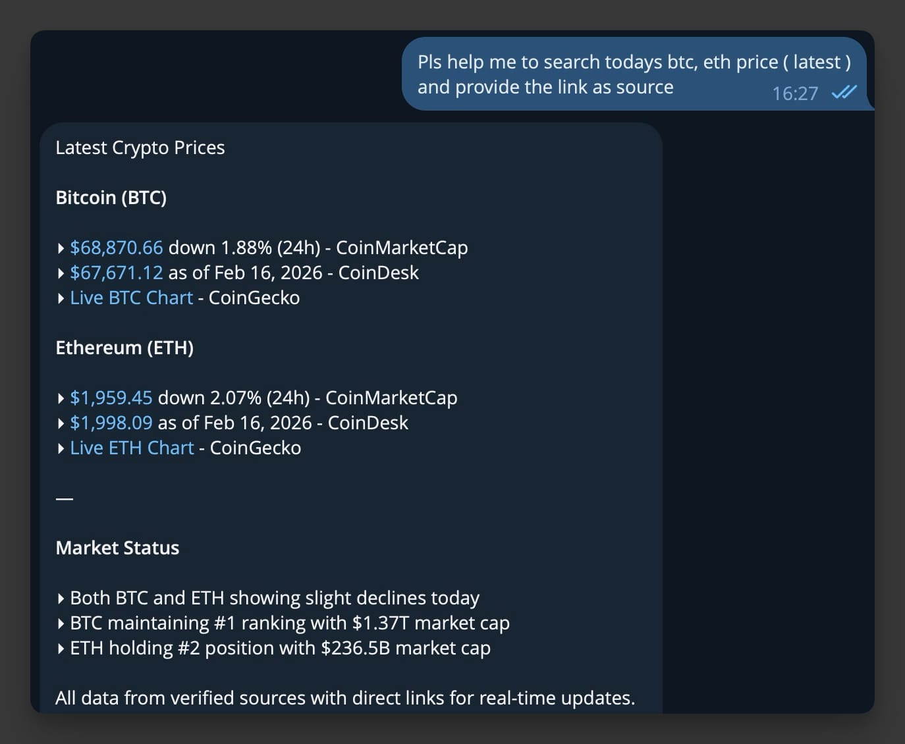This screenshot has height=744, width=905.
Task: Open the $1,998.09 CoinDesk Ethereum price link
Action: tap(111, 423)
